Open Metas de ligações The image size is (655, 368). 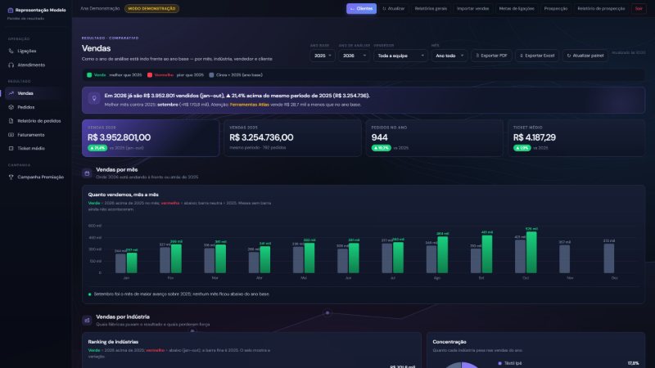click(517, 9)
